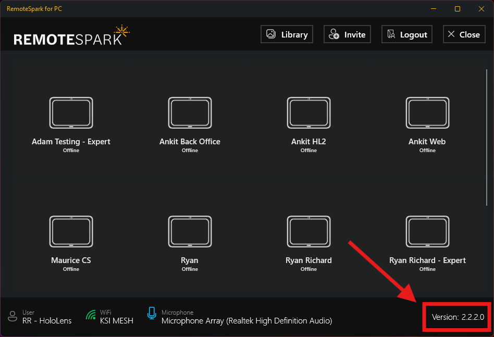Select the Ankit Back Office device icon
The height and width of the screenshot is (337, 494).
click(x=190, y=113)
